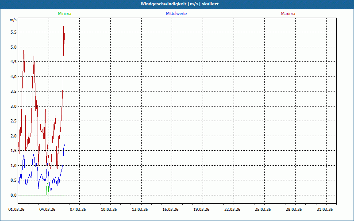Click the Minima legend label
Screen dimensions: 354x221
(65, 14)
